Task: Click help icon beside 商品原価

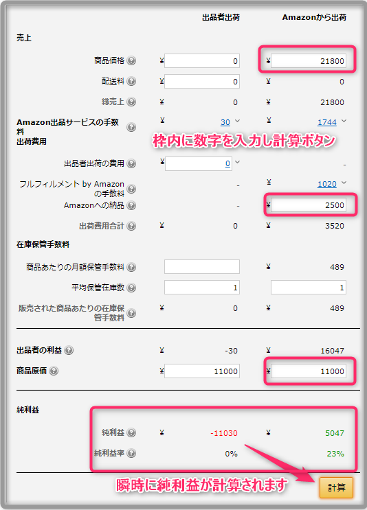Action: [54, 371]
